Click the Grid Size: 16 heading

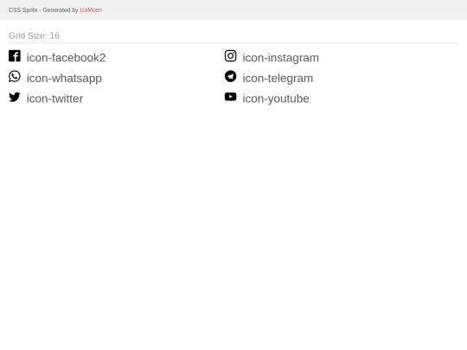click(x=34, y=35)
